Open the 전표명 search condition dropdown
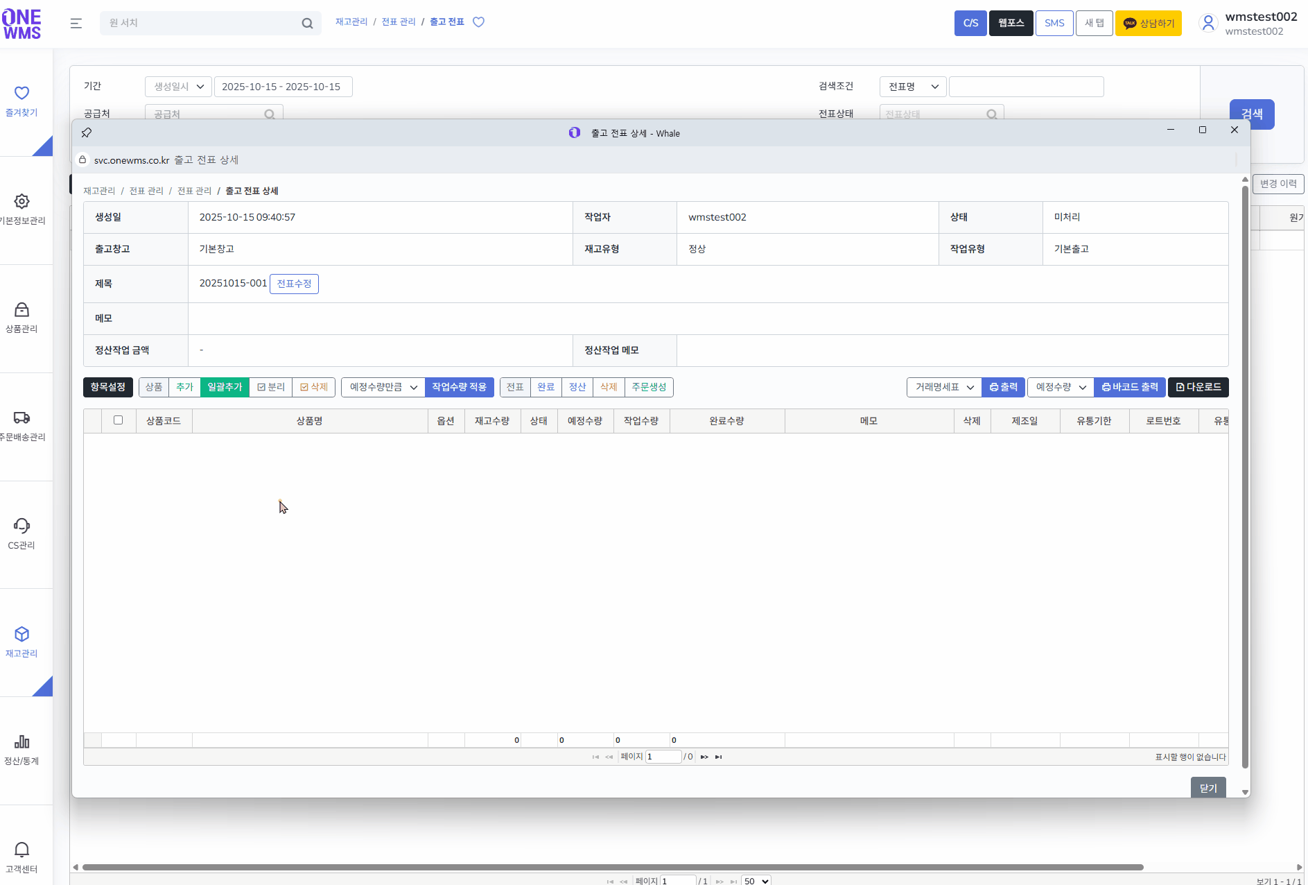Screen dimensions: 1308x885 pos(913,87)
